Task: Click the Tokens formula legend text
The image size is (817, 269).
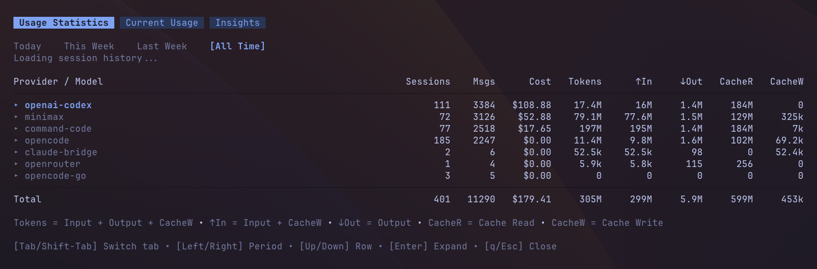Action: click(103, 223)
